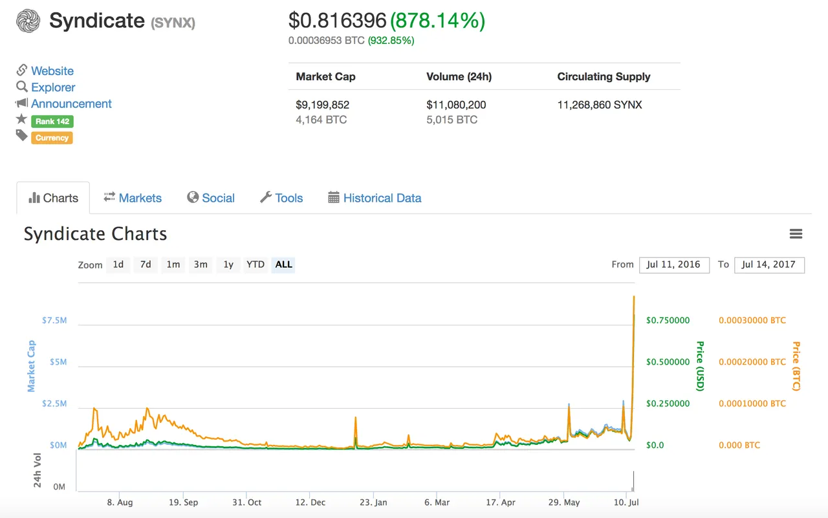Select the Charts tab
Viewport: 828px width, 518px height.
pyautogui.click(x=53, y=198)
